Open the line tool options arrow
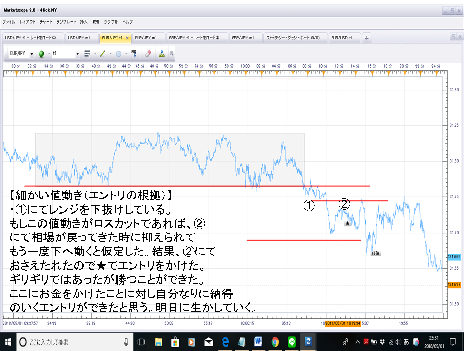 (111, 54)
